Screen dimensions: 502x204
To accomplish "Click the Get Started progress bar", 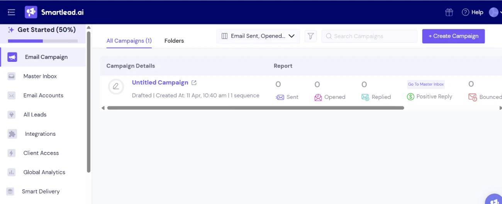I will [x=42, y=41].
